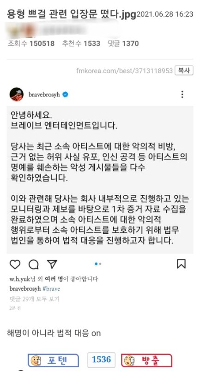This screenshot has width=200, height=371.
Task: Tap the blue verified badge
Action: click(x=65, y=95)
